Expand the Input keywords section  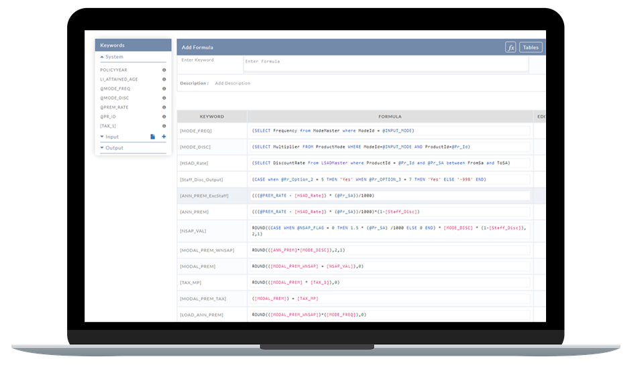[111, 137]
